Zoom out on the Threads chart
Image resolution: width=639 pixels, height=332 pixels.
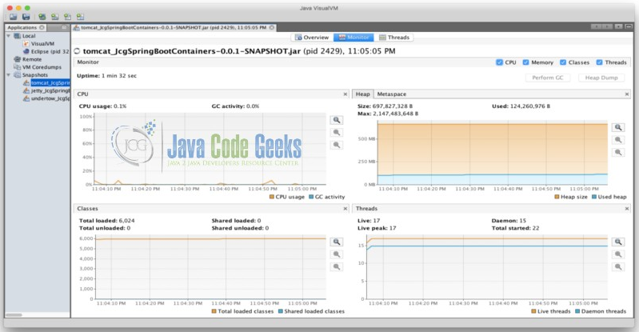pyautogui.click(x=618, y=254)
